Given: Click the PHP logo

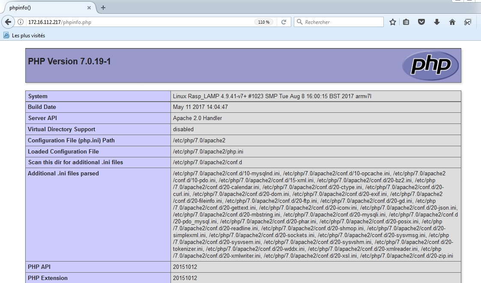Looking at the screenshot, I should tap(430, 65).
